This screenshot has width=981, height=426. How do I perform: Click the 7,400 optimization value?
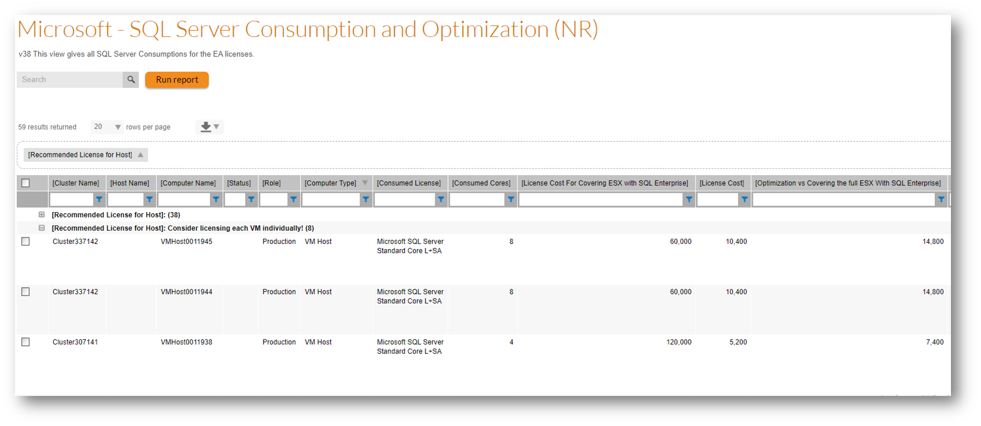tap(935, 342)
